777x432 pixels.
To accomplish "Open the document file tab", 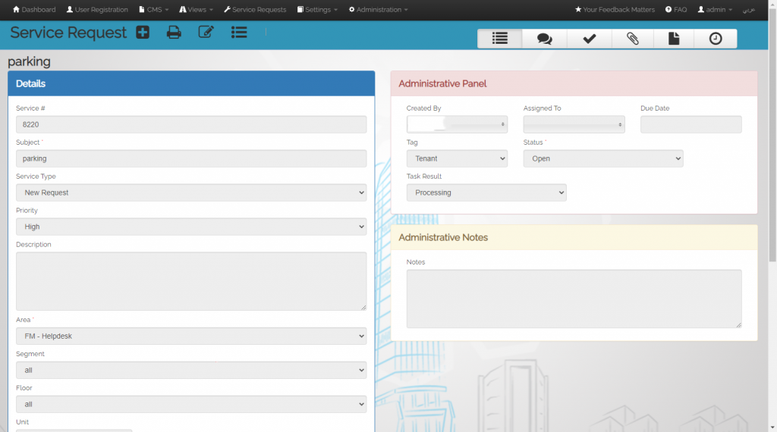I will click(x=674, y=39).
